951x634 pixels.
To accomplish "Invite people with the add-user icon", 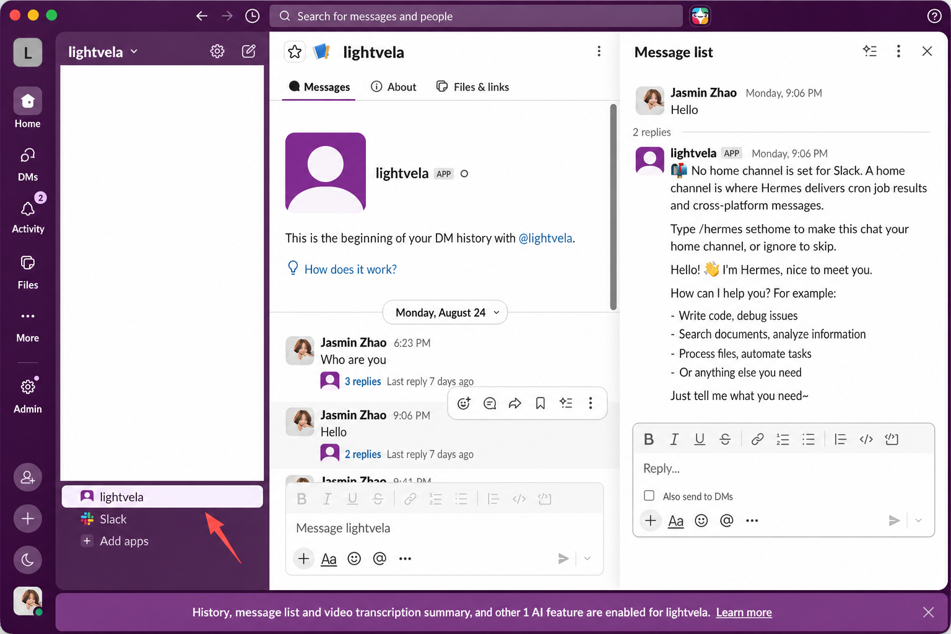I will [x=28, y=477].
